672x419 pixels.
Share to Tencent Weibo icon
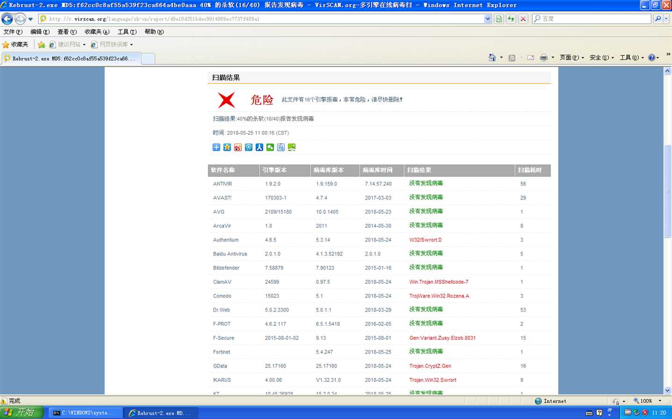point(248,147)
